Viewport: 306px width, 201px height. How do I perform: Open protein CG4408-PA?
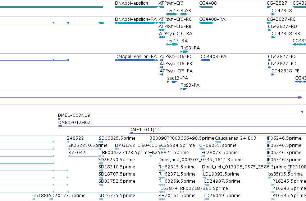pyautogui.click(x=214, y=57)
